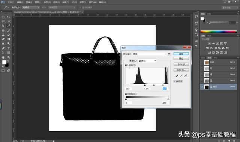240x142 pixels.
Task: Toggle the 预览 preview checkbox in Levels
Action: [x=174, y=81]
